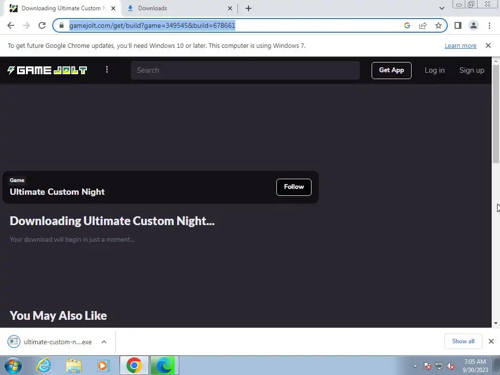Open Game Jolt's three-dot navigation menu
The image size is (500, 375).
point(107,69)
